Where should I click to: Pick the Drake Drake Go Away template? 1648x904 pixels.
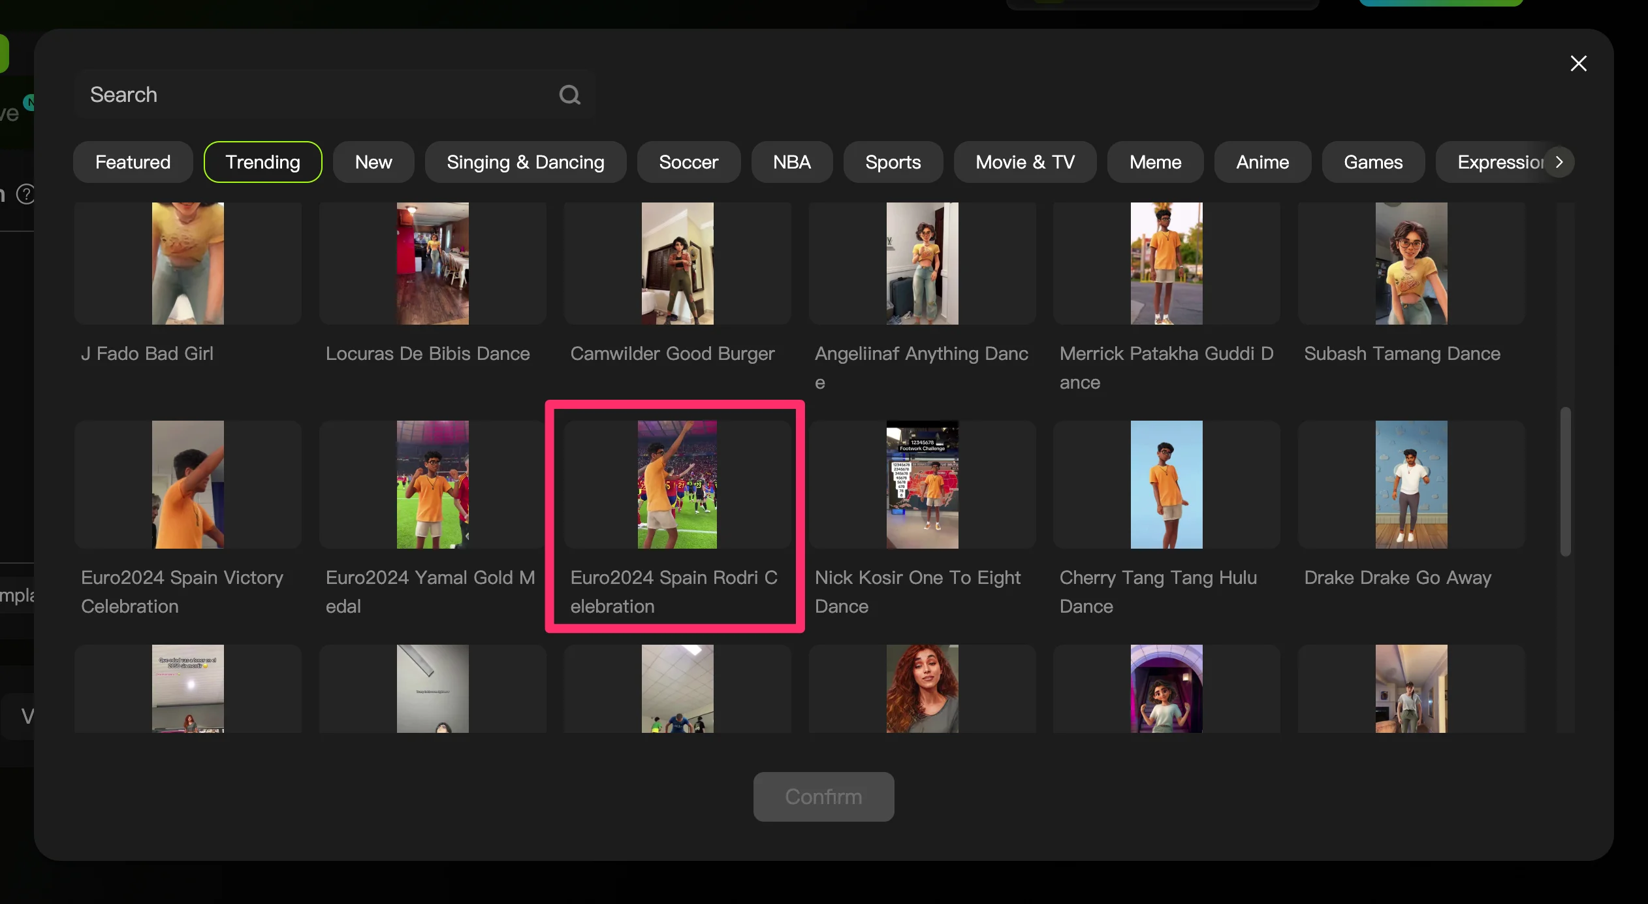(x=1410, y=485)
